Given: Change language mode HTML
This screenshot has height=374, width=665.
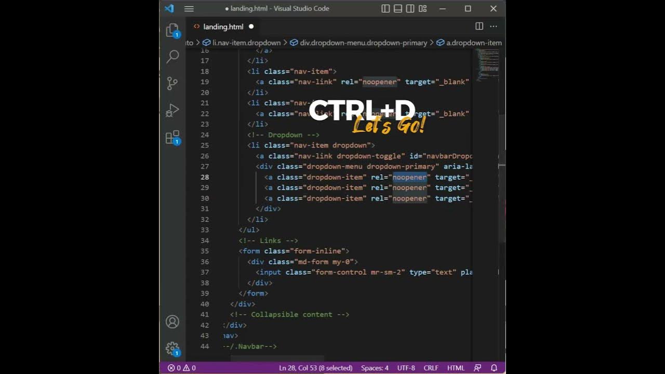Looking at the screenshot, I should tap(456, 368).
